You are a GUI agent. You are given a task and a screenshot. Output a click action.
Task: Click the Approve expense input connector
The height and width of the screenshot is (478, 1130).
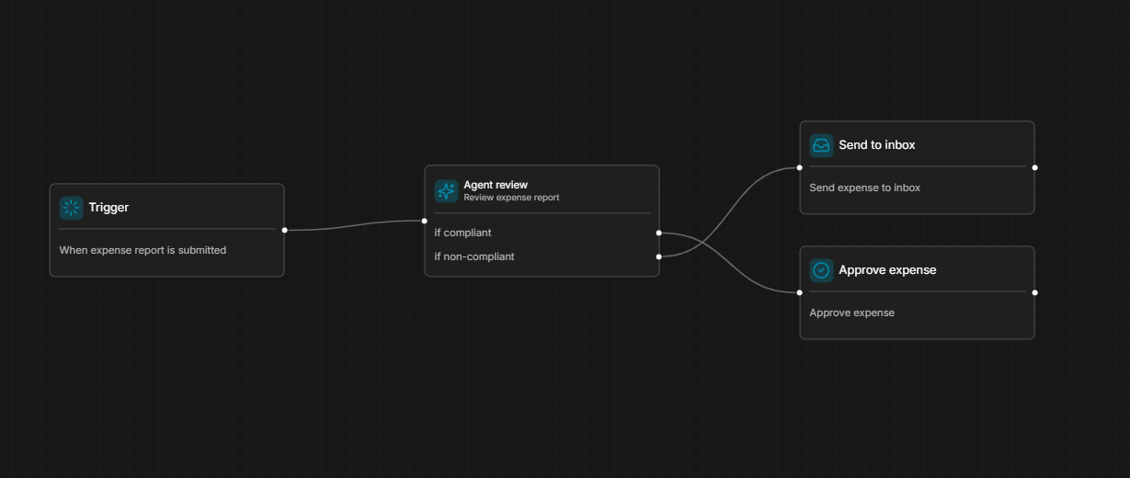tap(799, 292)
